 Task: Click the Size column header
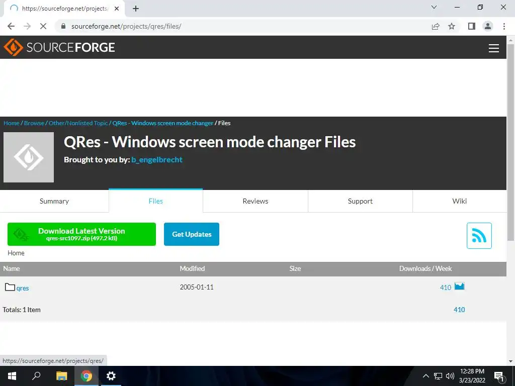(295, 268)
